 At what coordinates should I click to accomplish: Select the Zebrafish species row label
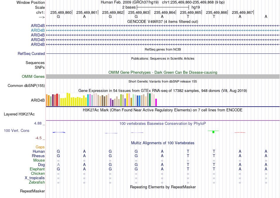(x=37, y=182)
